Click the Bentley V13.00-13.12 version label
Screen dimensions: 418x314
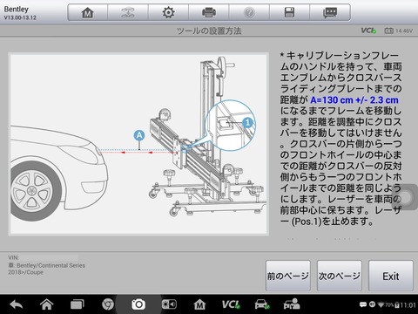click(20, 13)
